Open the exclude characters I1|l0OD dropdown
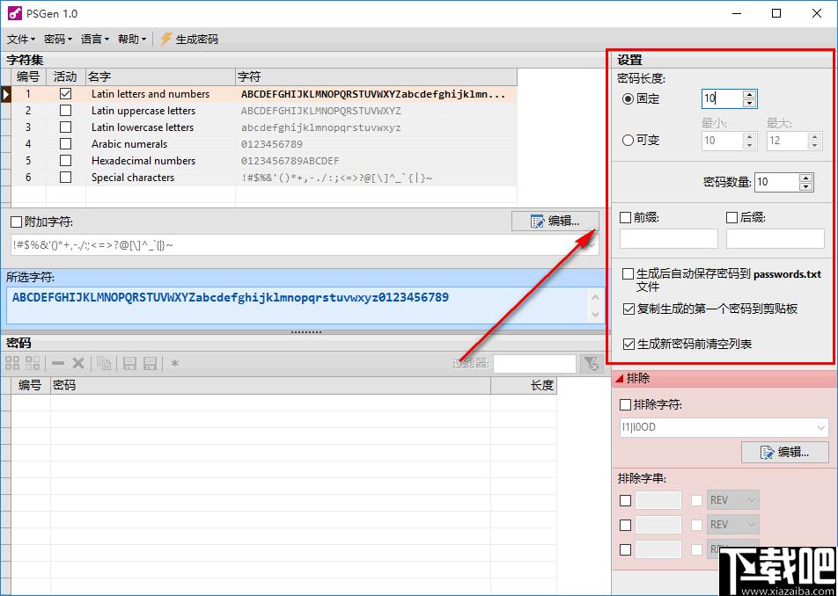 pos(821,427)
